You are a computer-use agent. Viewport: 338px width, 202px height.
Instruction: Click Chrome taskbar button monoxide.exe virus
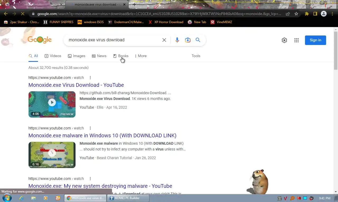pos(85,198)
